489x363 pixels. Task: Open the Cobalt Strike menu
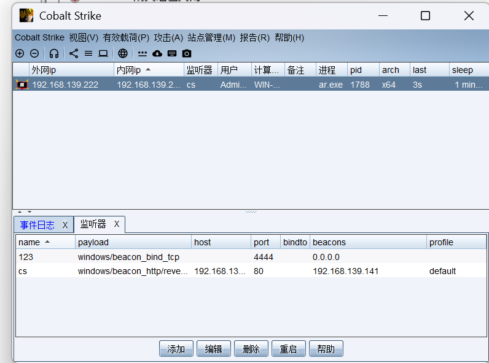point(39,37)
